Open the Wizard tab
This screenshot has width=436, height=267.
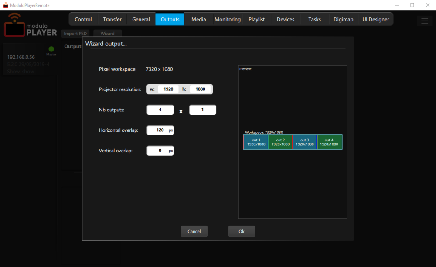(107, 33)
